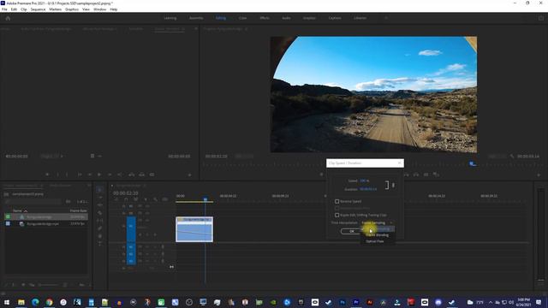Viewport: 548px width, 308px height.
Task: Switch project panel to icon view
Action: [23, 285]
